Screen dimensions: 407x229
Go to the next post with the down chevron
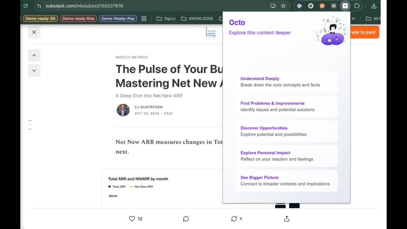34,71
